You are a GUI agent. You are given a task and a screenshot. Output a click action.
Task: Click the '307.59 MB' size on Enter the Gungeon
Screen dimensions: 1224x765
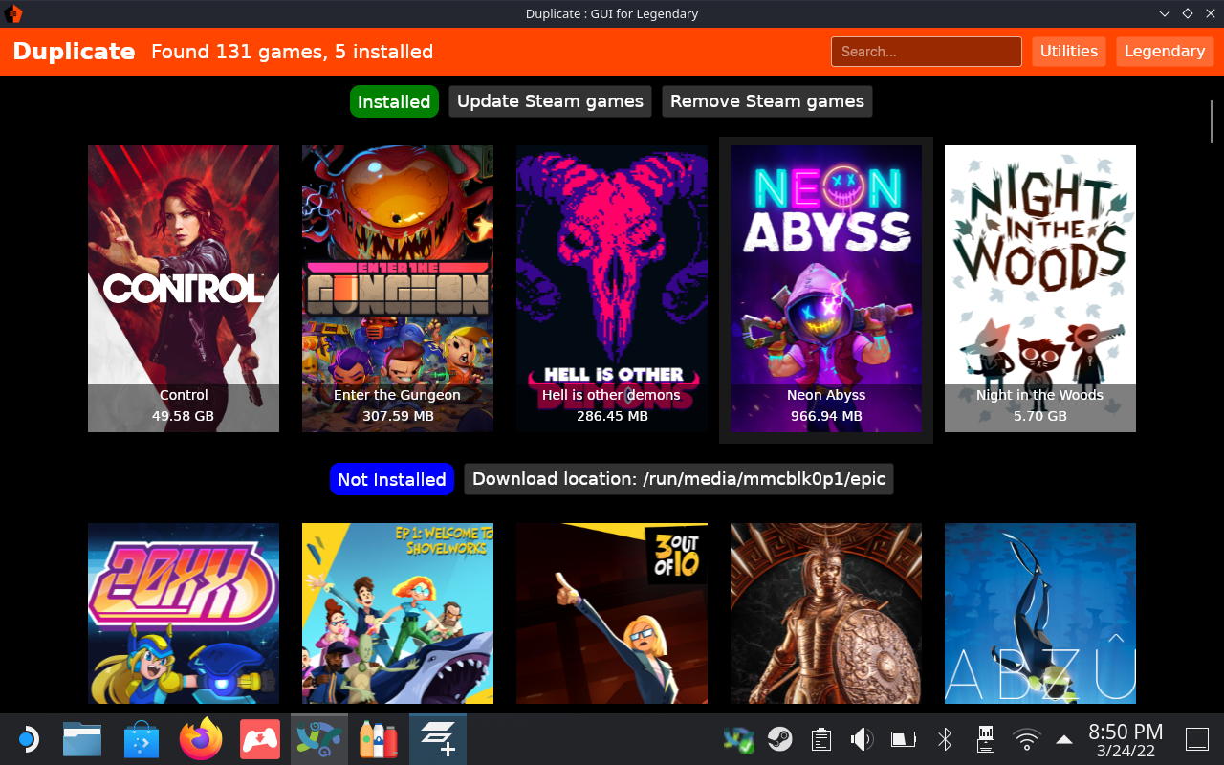point(398,416)
